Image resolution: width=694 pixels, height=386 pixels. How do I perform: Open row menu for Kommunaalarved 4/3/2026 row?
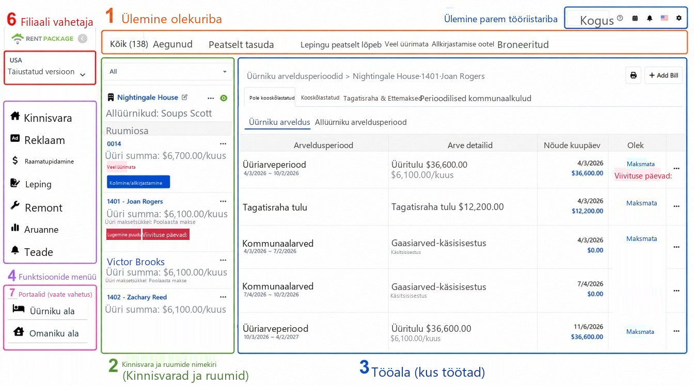click(676, 247)
